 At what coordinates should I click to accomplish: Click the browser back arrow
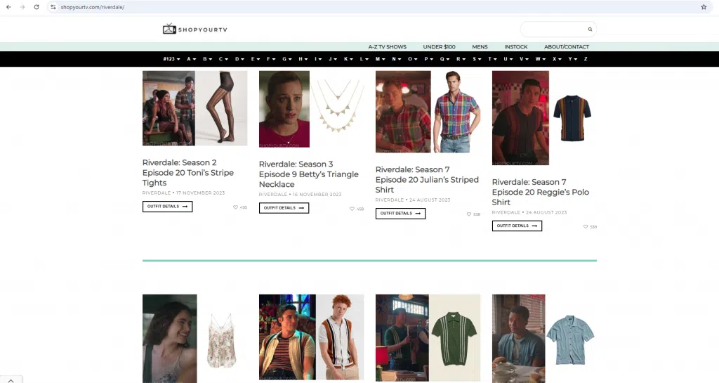(x=8, y=7)
